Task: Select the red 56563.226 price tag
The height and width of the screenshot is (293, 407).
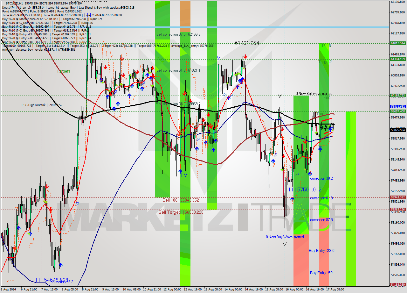Action: 398,209
